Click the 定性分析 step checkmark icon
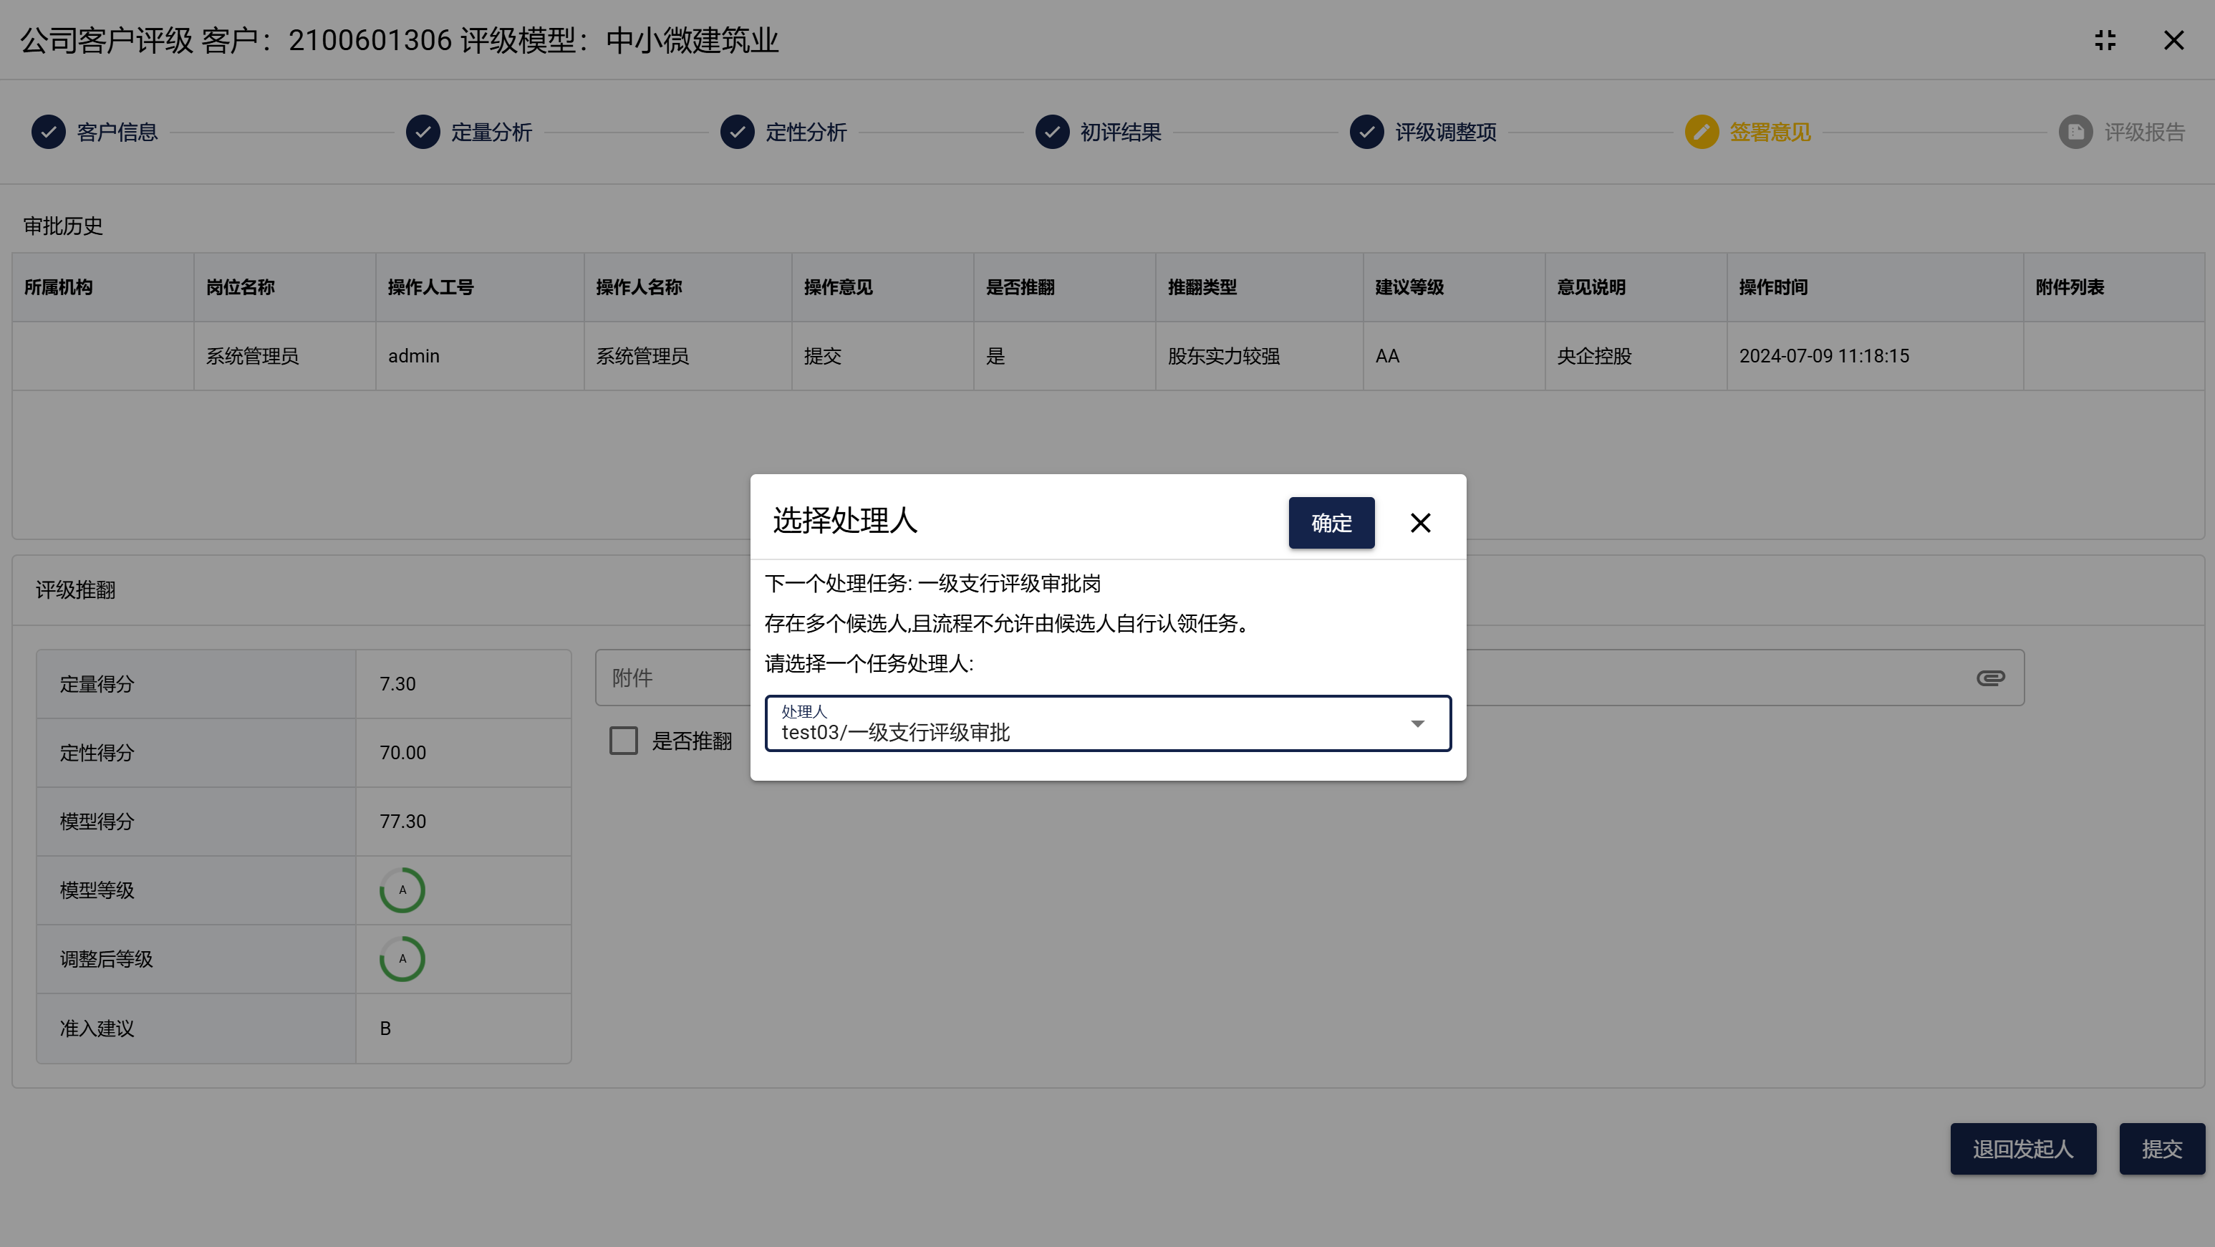 pos(737,132)
